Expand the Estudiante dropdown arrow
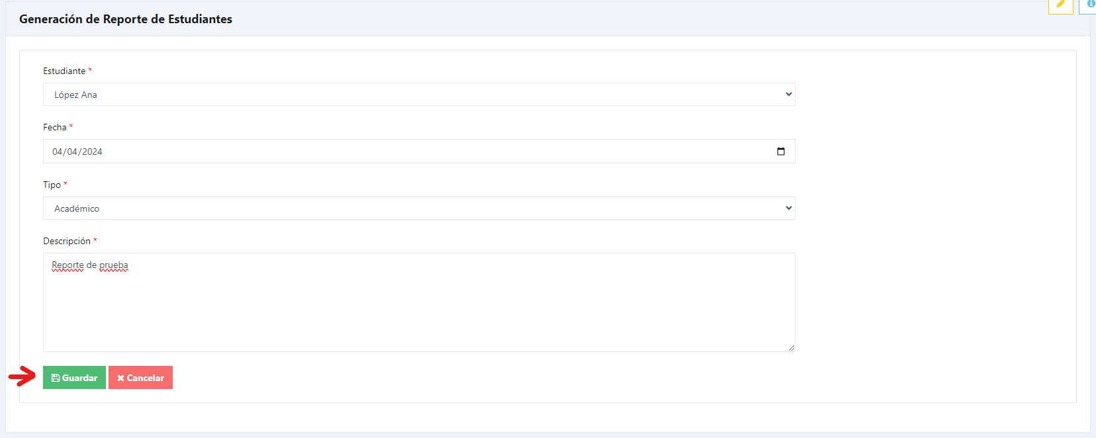1096x438 pixels. pyautogui.click(x=788, y=95)
